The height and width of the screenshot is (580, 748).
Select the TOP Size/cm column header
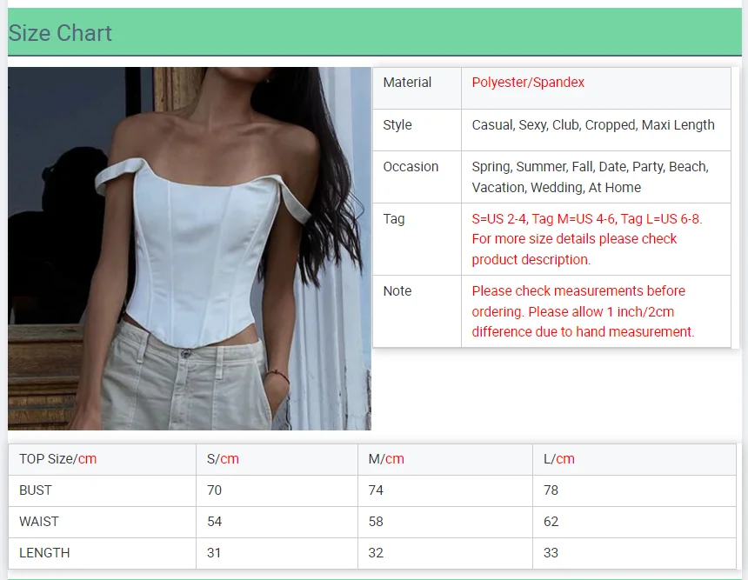point(58,459)
